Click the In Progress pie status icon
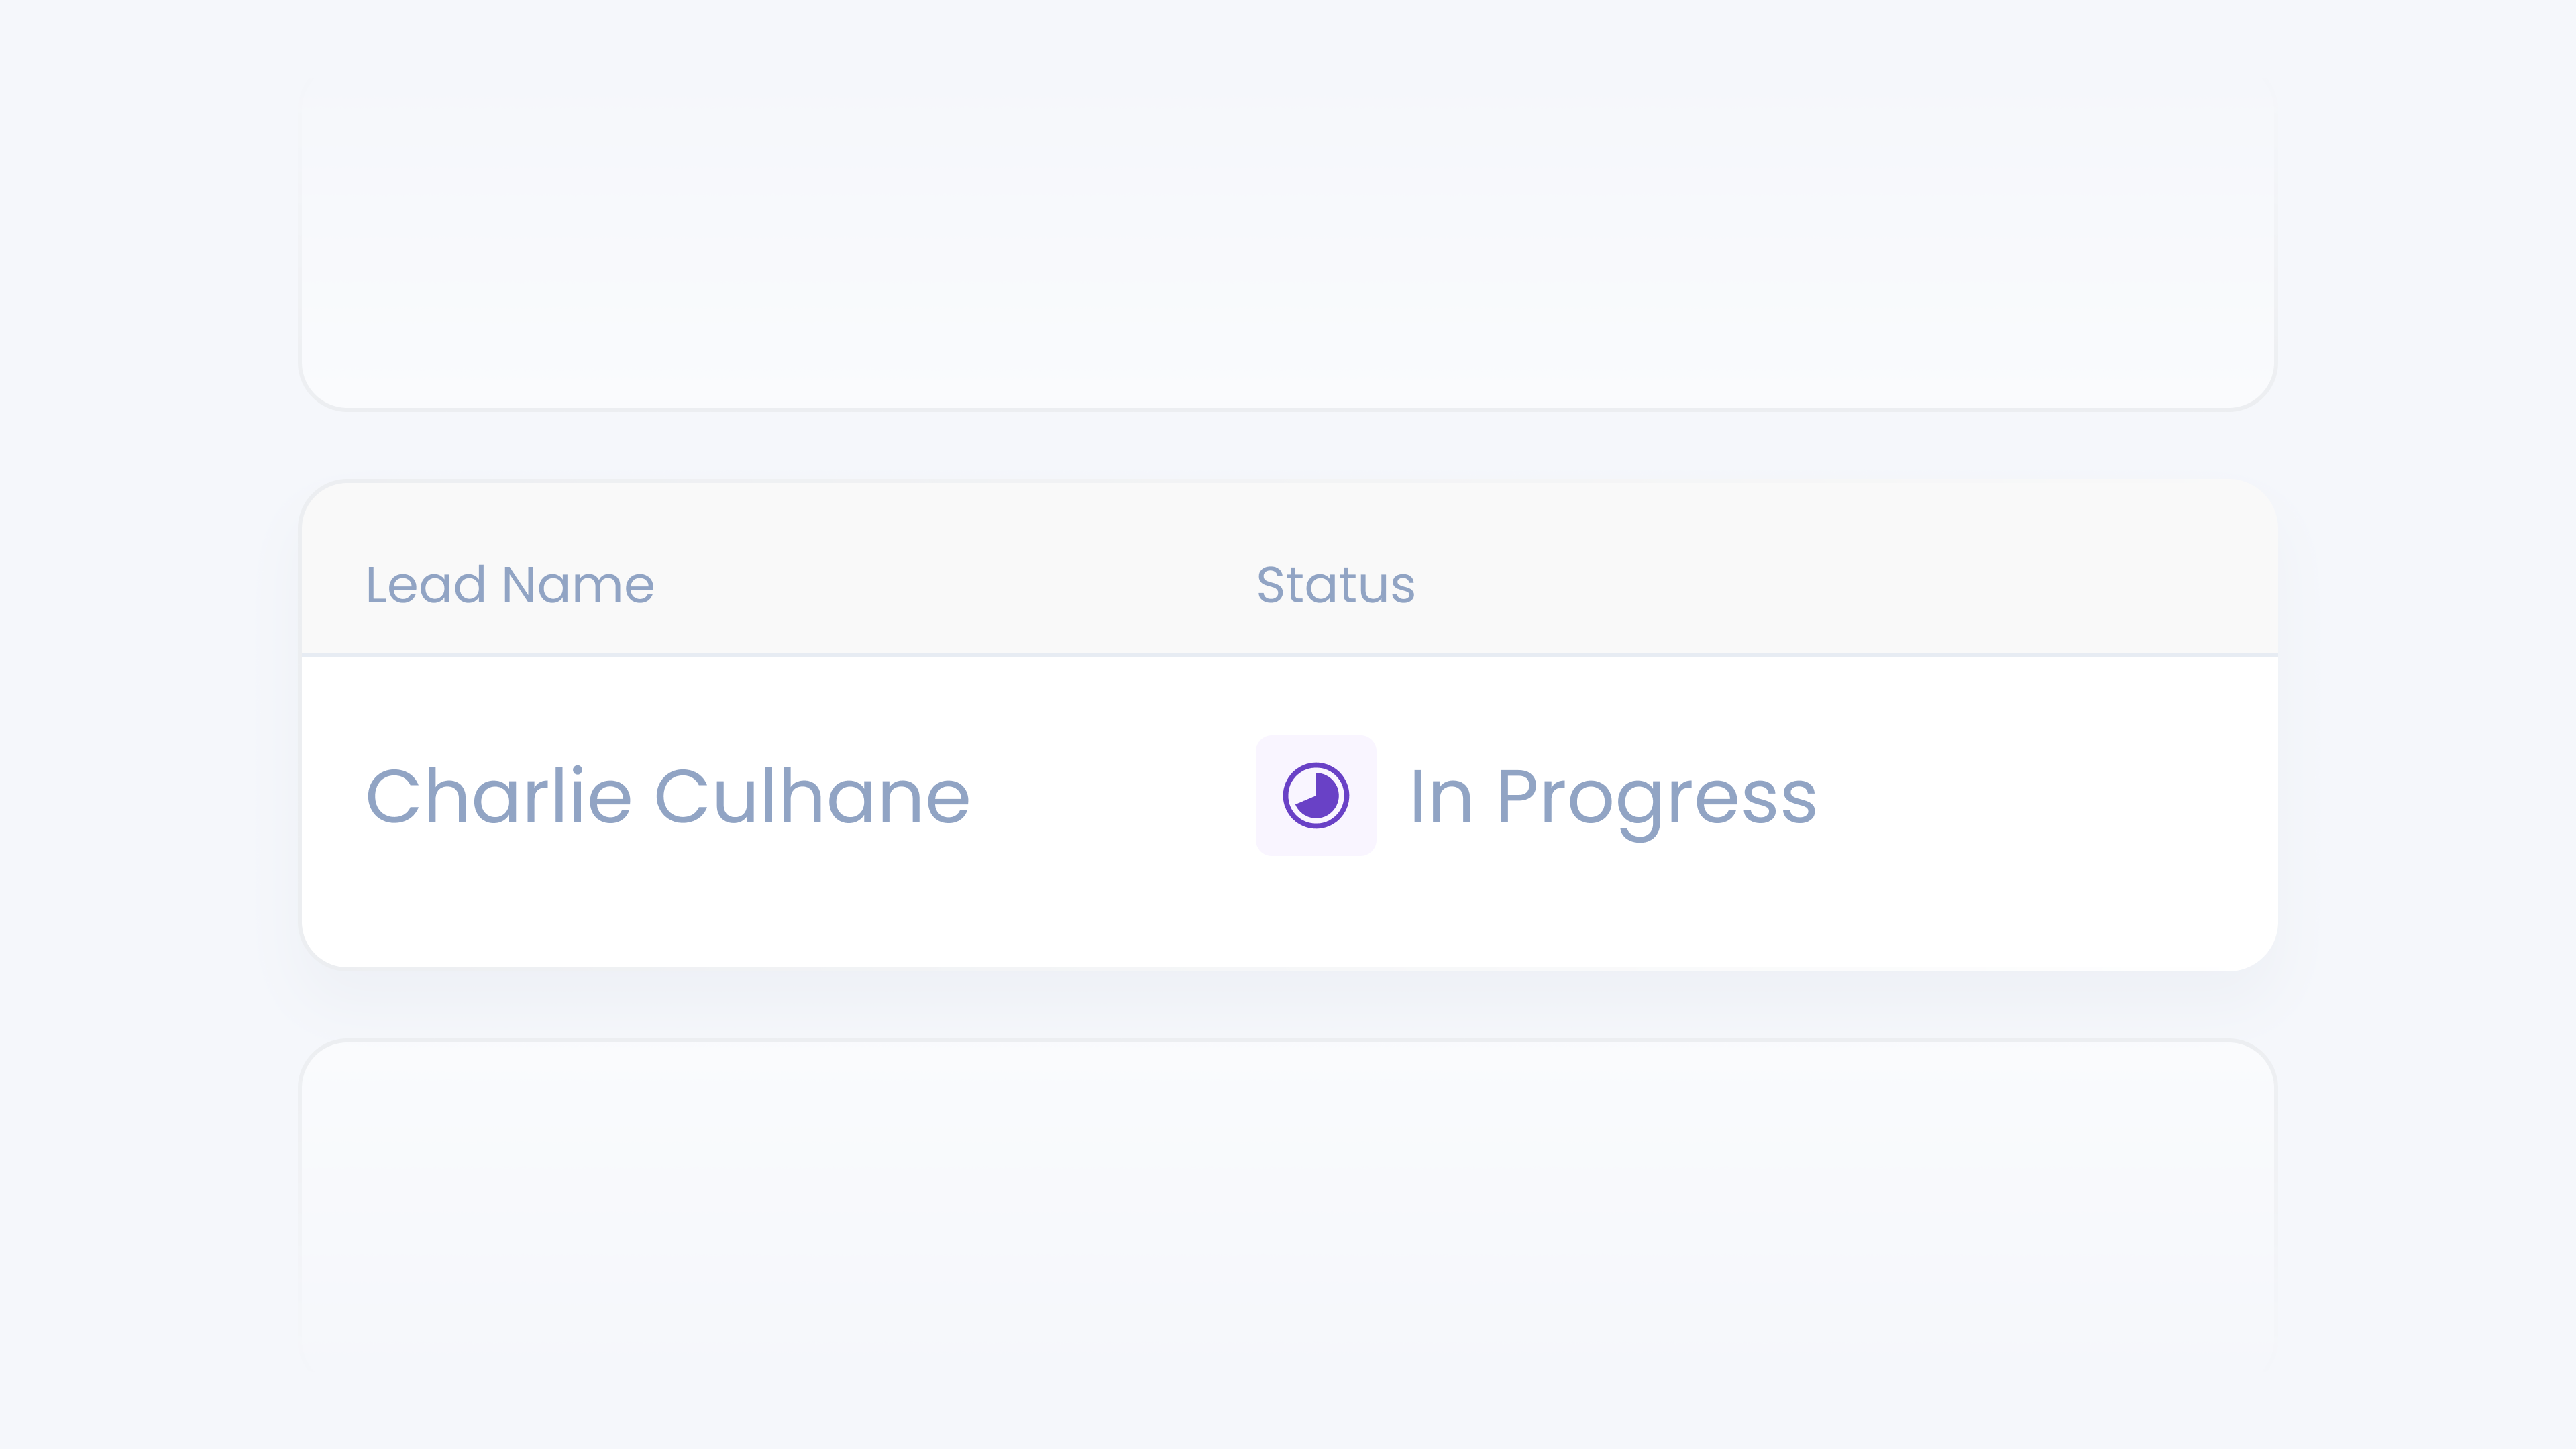 (x=1315, y=796)
